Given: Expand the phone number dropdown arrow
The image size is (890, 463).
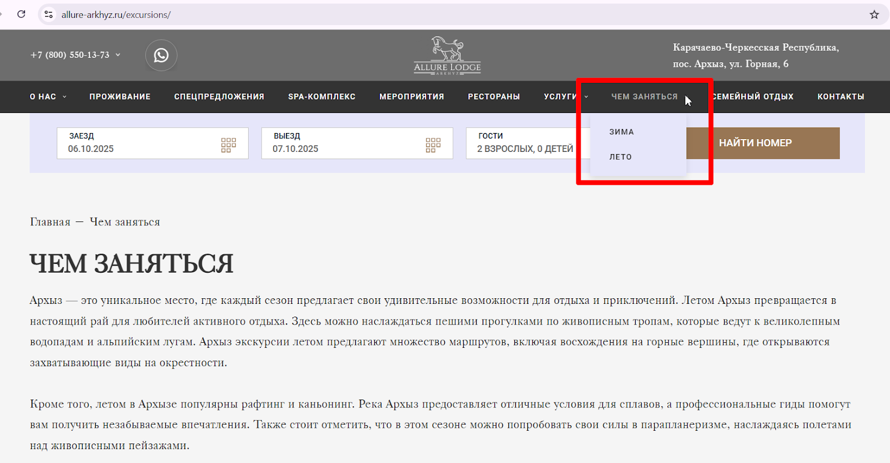Looking at the screenshot, I should click(118, 55).
